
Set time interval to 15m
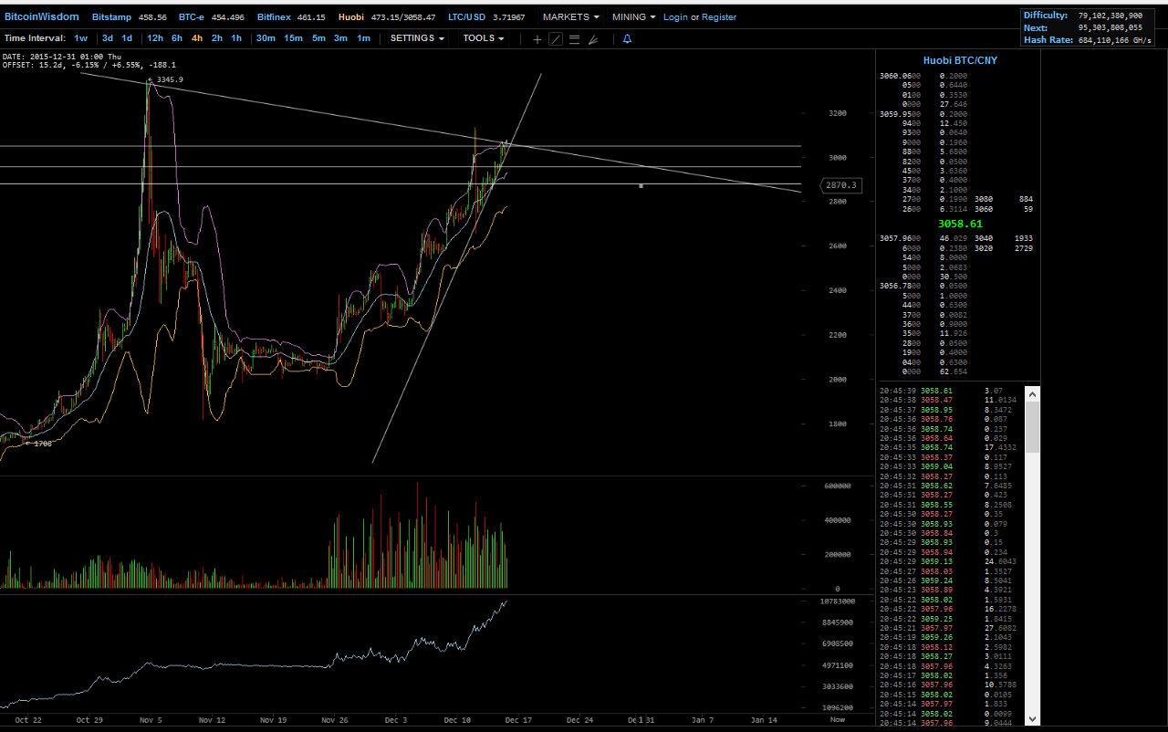(x=293, y=38)
